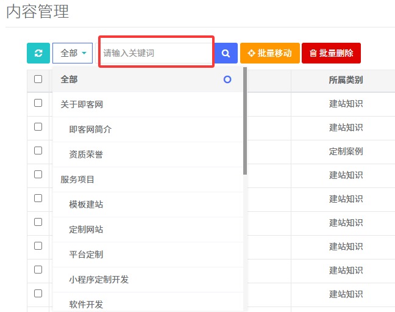Click the blue magnifier search button
The image size is (395, 312).
226,53
